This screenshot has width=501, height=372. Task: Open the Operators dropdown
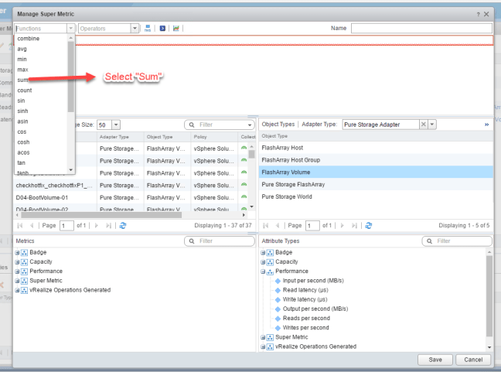point(136,28)
